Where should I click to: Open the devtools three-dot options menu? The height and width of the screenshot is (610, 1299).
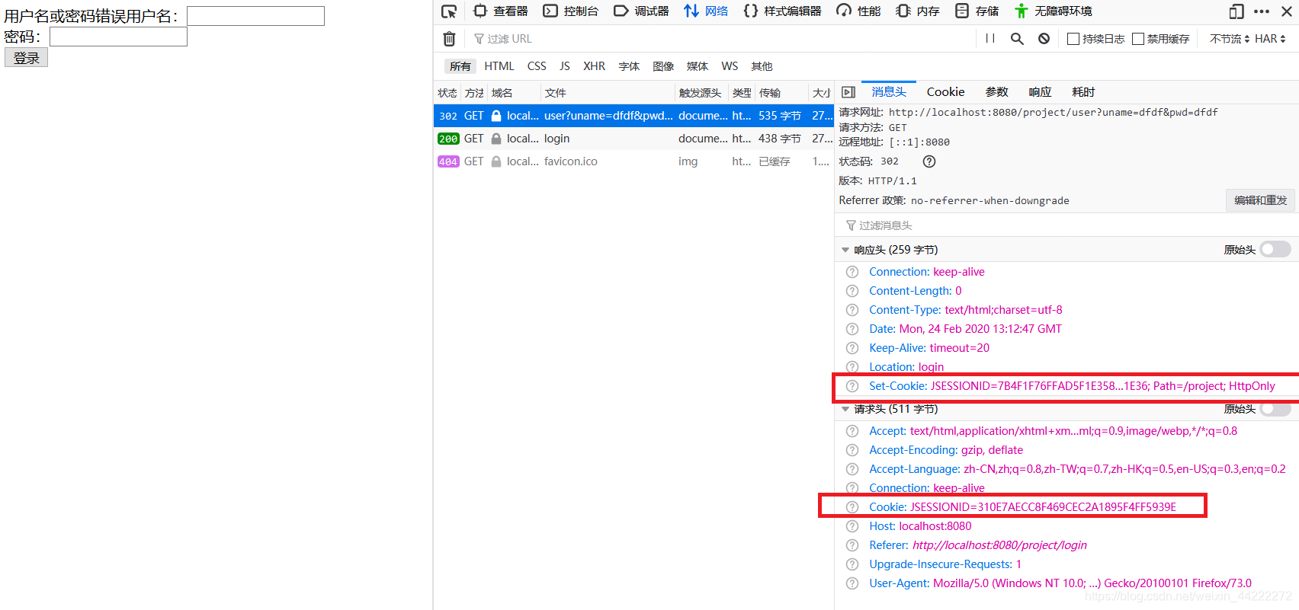tap(1262, 11)
